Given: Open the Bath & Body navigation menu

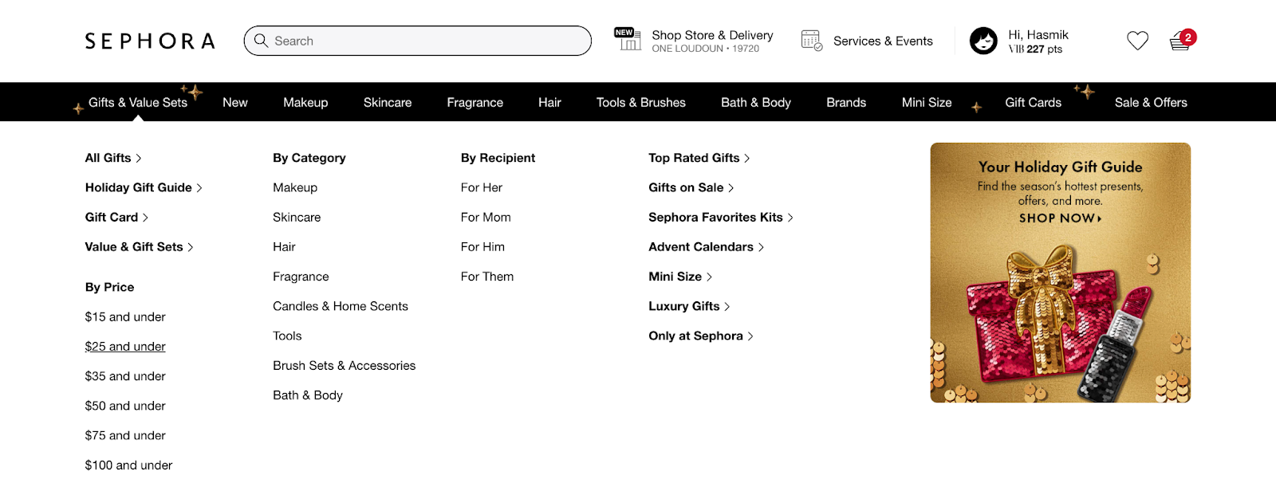Looking at the screenshot, I should click(x=756, y=102).
